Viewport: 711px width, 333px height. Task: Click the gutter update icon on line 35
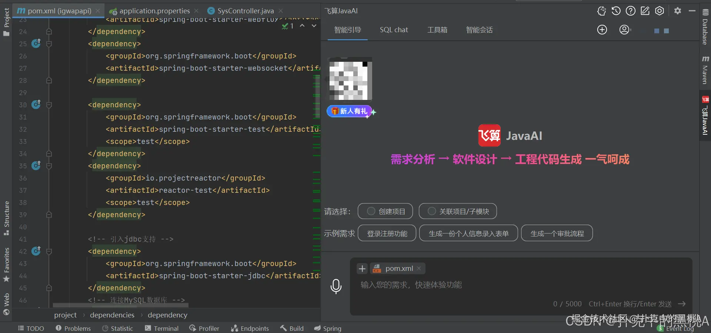click(36, 165)
